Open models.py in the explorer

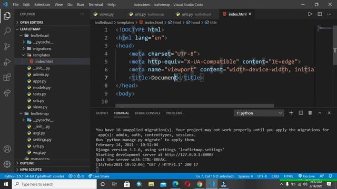click(52, 88)
